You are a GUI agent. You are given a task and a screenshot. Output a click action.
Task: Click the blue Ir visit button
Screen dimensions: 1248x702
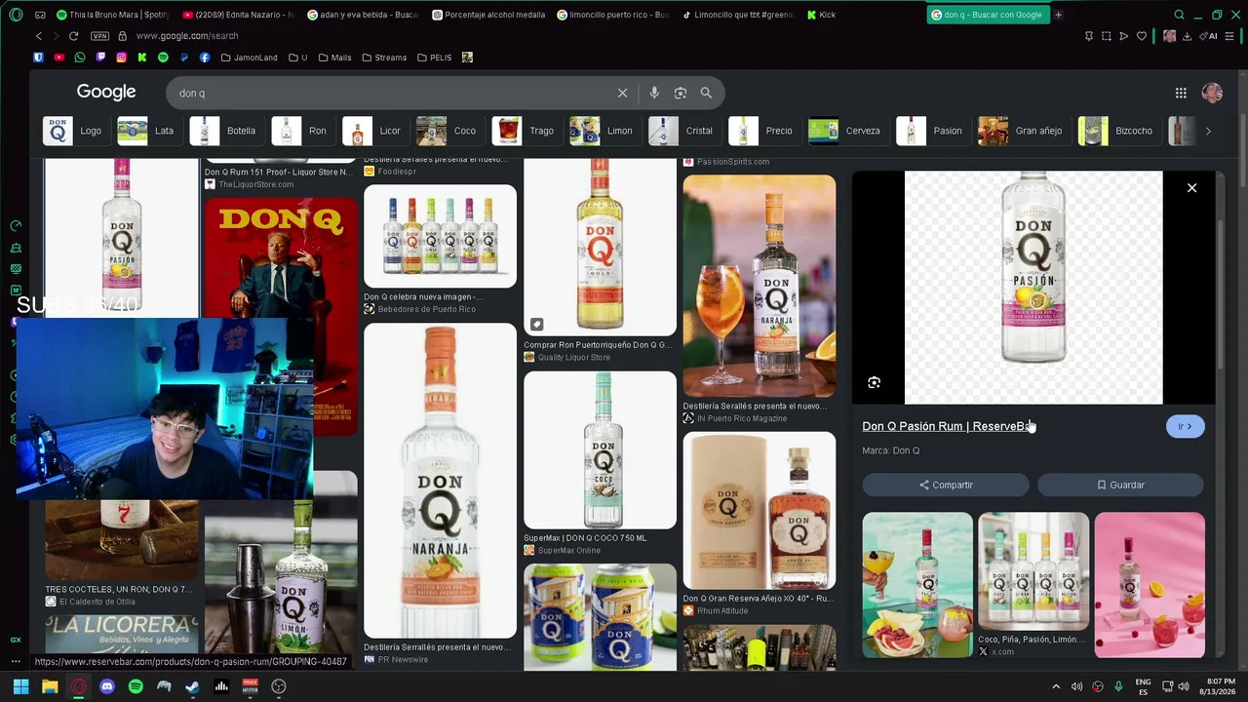click(1185, 426)
